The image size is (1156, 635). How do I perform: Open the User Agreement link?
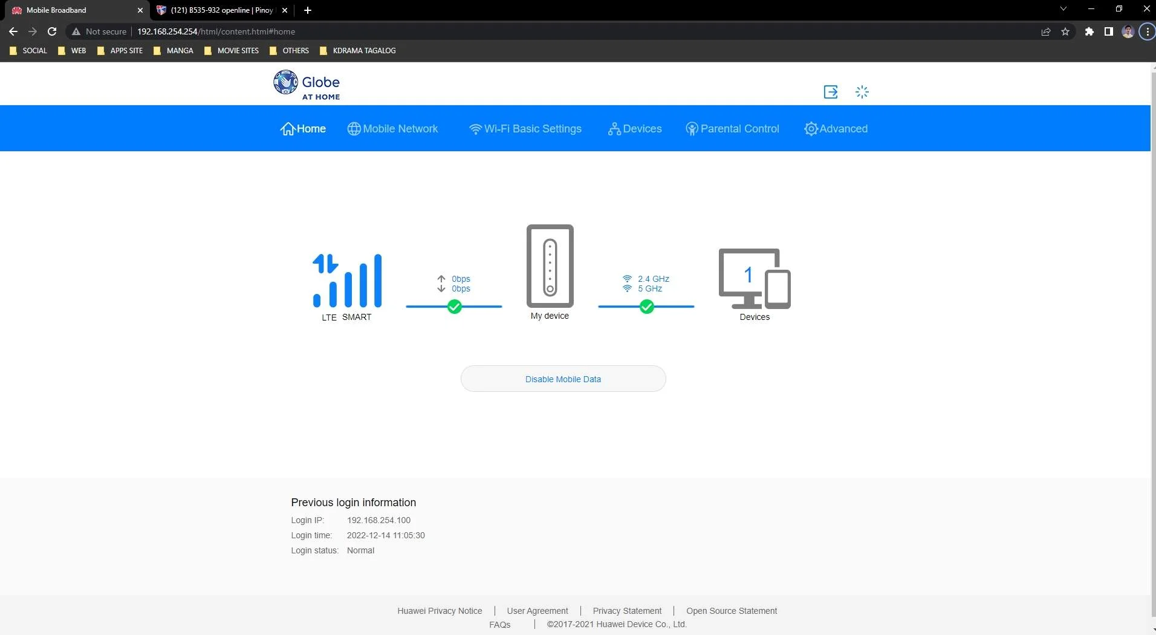pos(537,611)
